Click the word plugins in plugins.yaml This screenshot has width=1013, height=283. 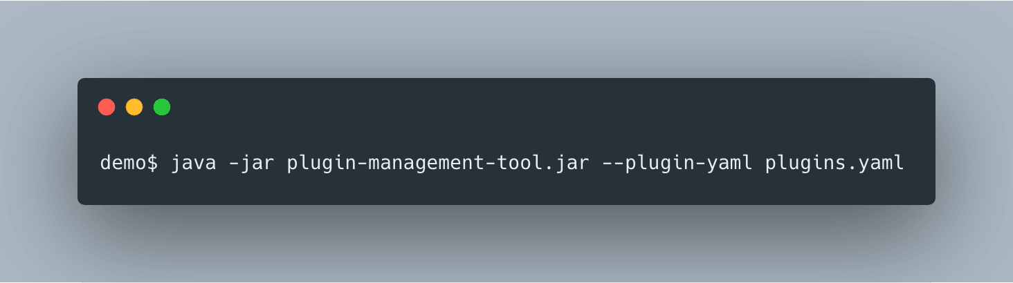tap(805, 164)
